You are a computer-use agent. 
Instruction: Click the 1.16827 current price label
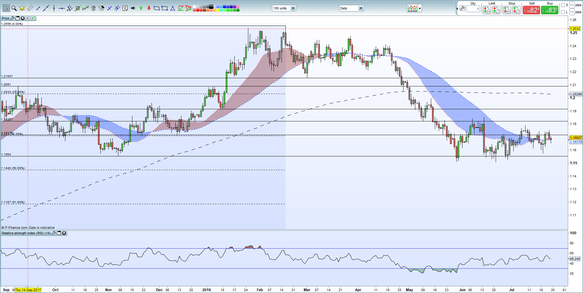[576, 138]
